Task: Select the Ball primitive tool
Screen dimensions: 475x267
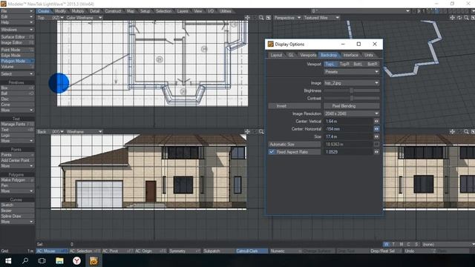Action: [17, 93]
